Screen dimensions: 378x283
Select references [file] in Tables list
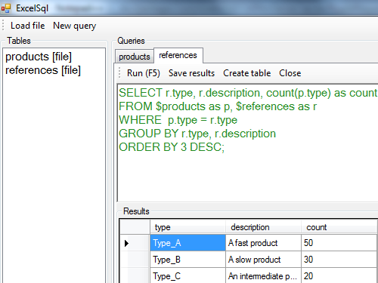pos(43,70)
